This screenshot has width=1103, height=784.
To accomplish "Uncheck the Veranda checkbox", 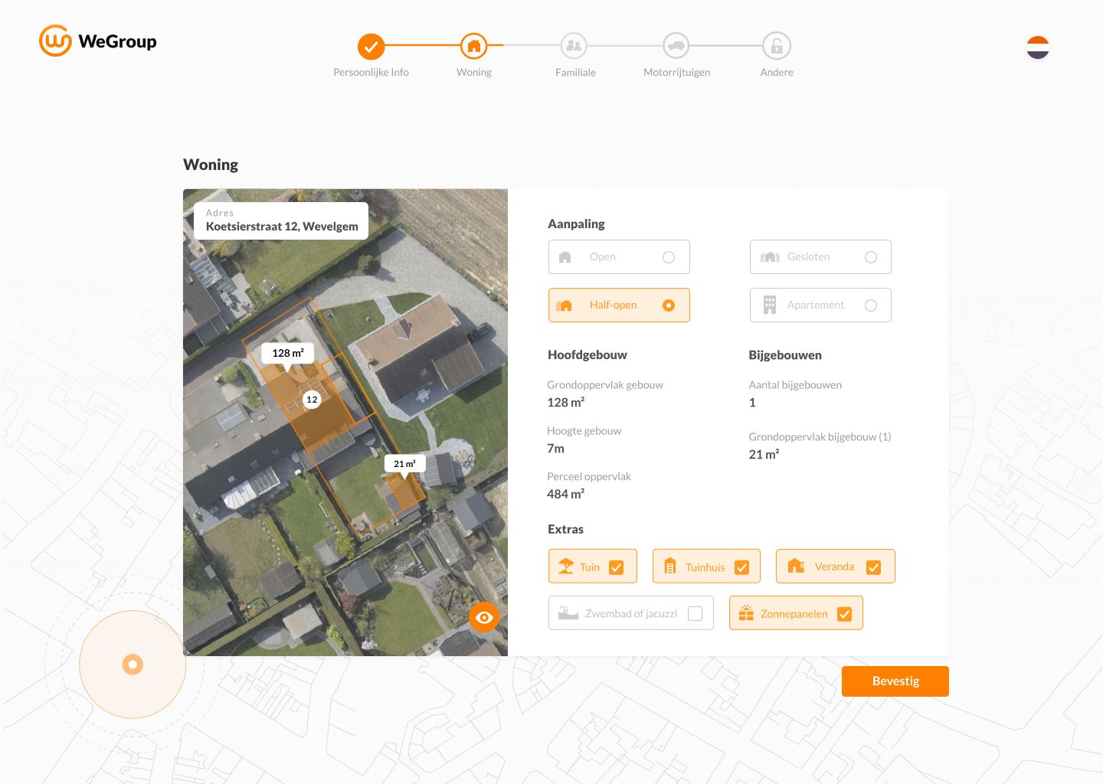I will [873, 567].
